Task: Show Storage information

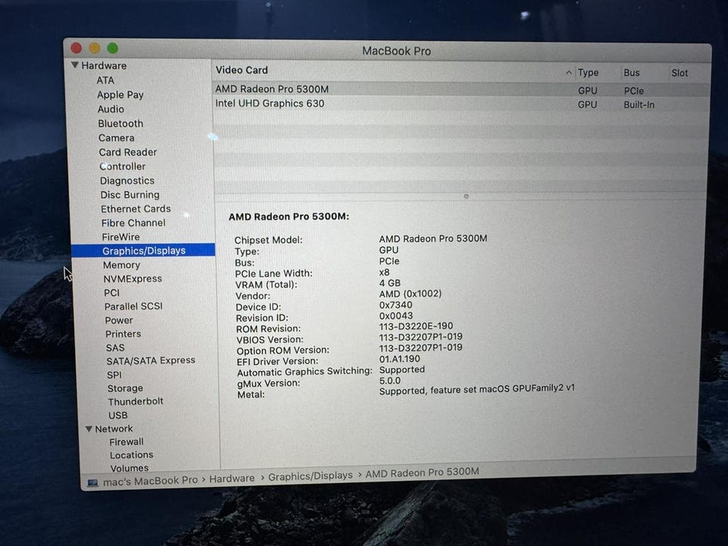Action: (x=125, y=388)
